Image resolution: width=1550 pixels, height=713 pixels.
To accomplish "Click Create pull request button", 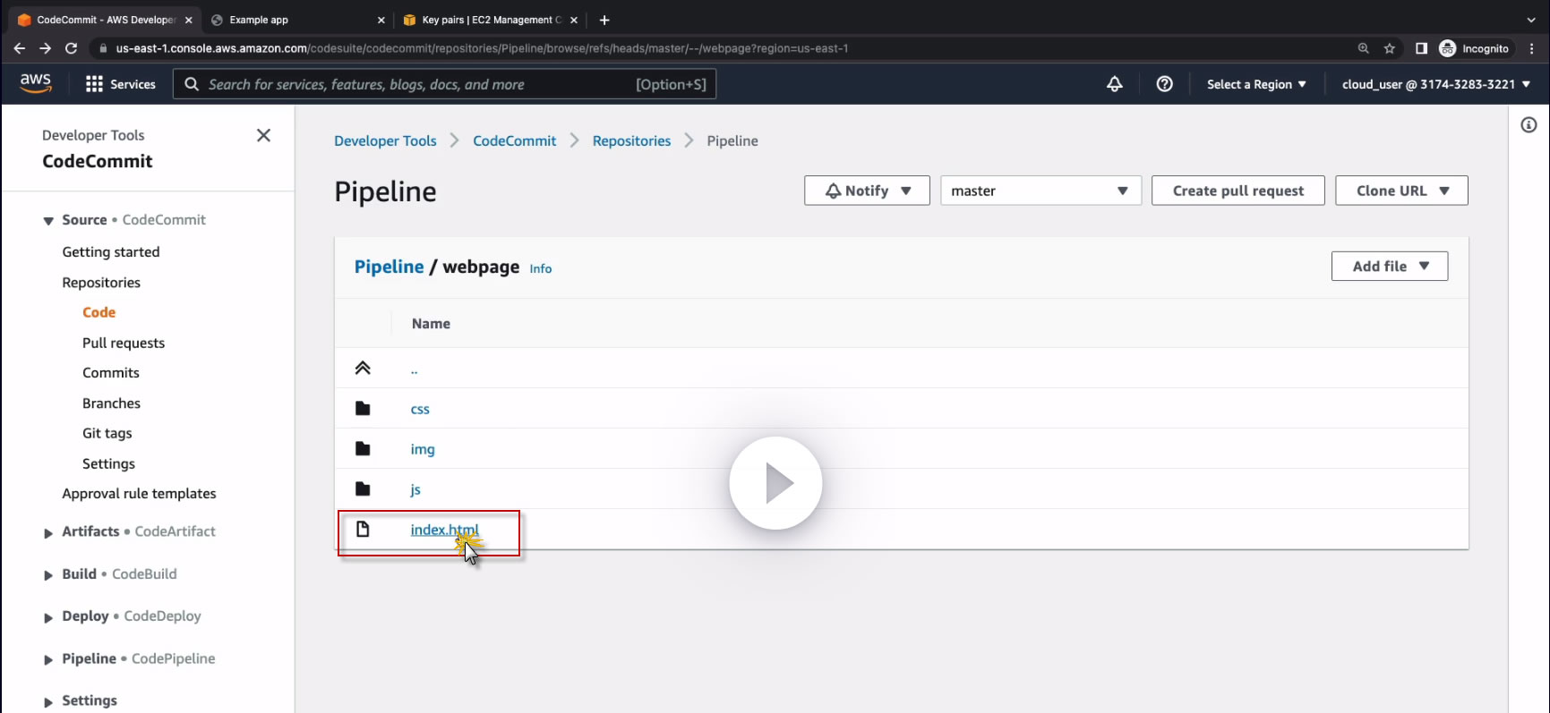I will point(1238,191).
